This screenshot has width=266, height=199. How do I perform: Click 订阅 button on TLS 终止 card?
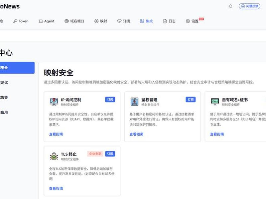coord(110,154)
